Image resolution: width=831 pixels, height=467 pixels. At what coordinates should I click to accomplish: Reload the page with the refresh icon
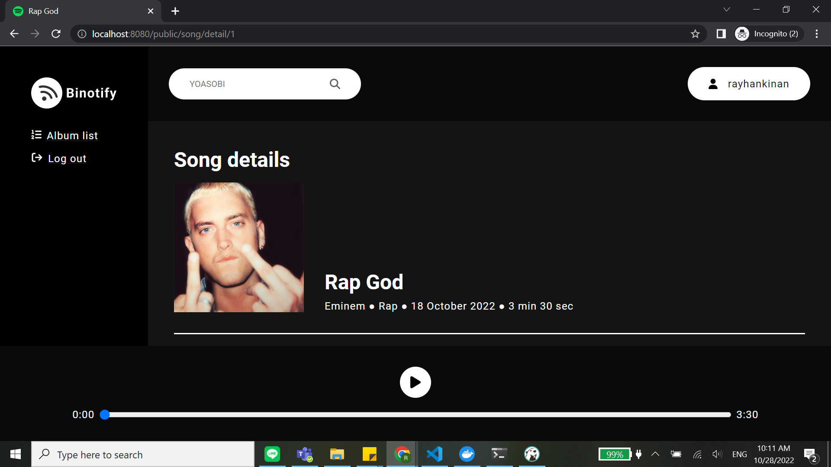pyautogui.click(x=56, y=34)
